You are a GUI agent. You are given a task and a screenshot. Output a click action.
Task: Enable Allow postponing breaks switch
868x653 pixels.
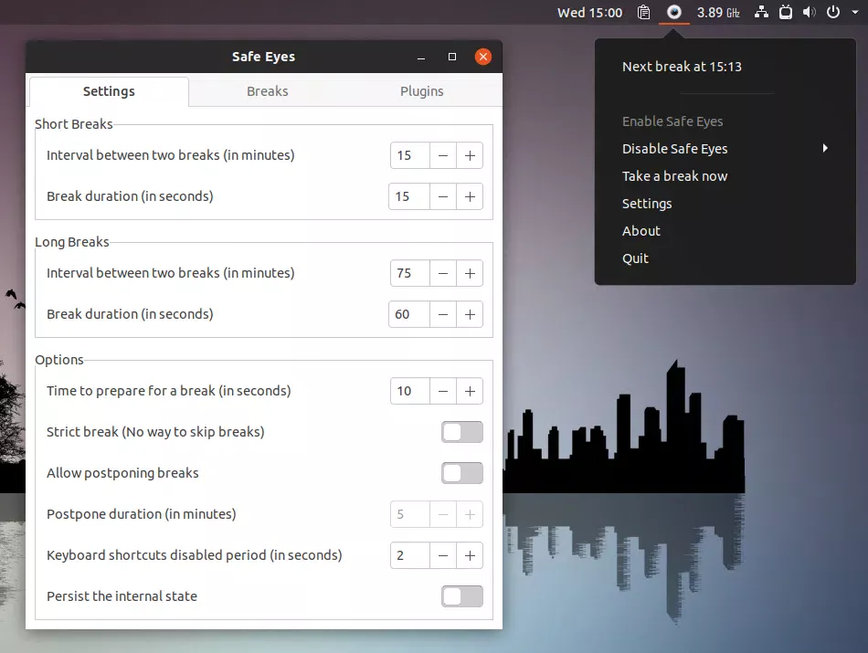(x=461, y=473)
